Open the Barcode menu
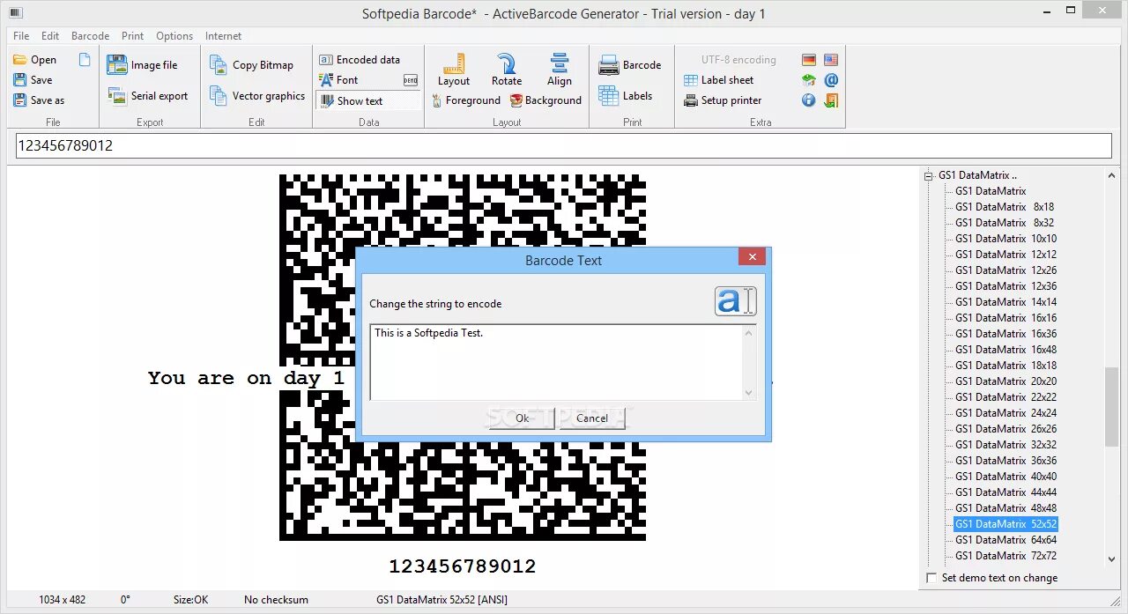The image size is (1128, 614). click(x=90, y=36)
